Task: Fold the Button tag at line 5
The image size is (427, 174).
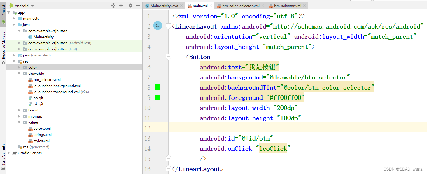Action: [x=168, y=57]
